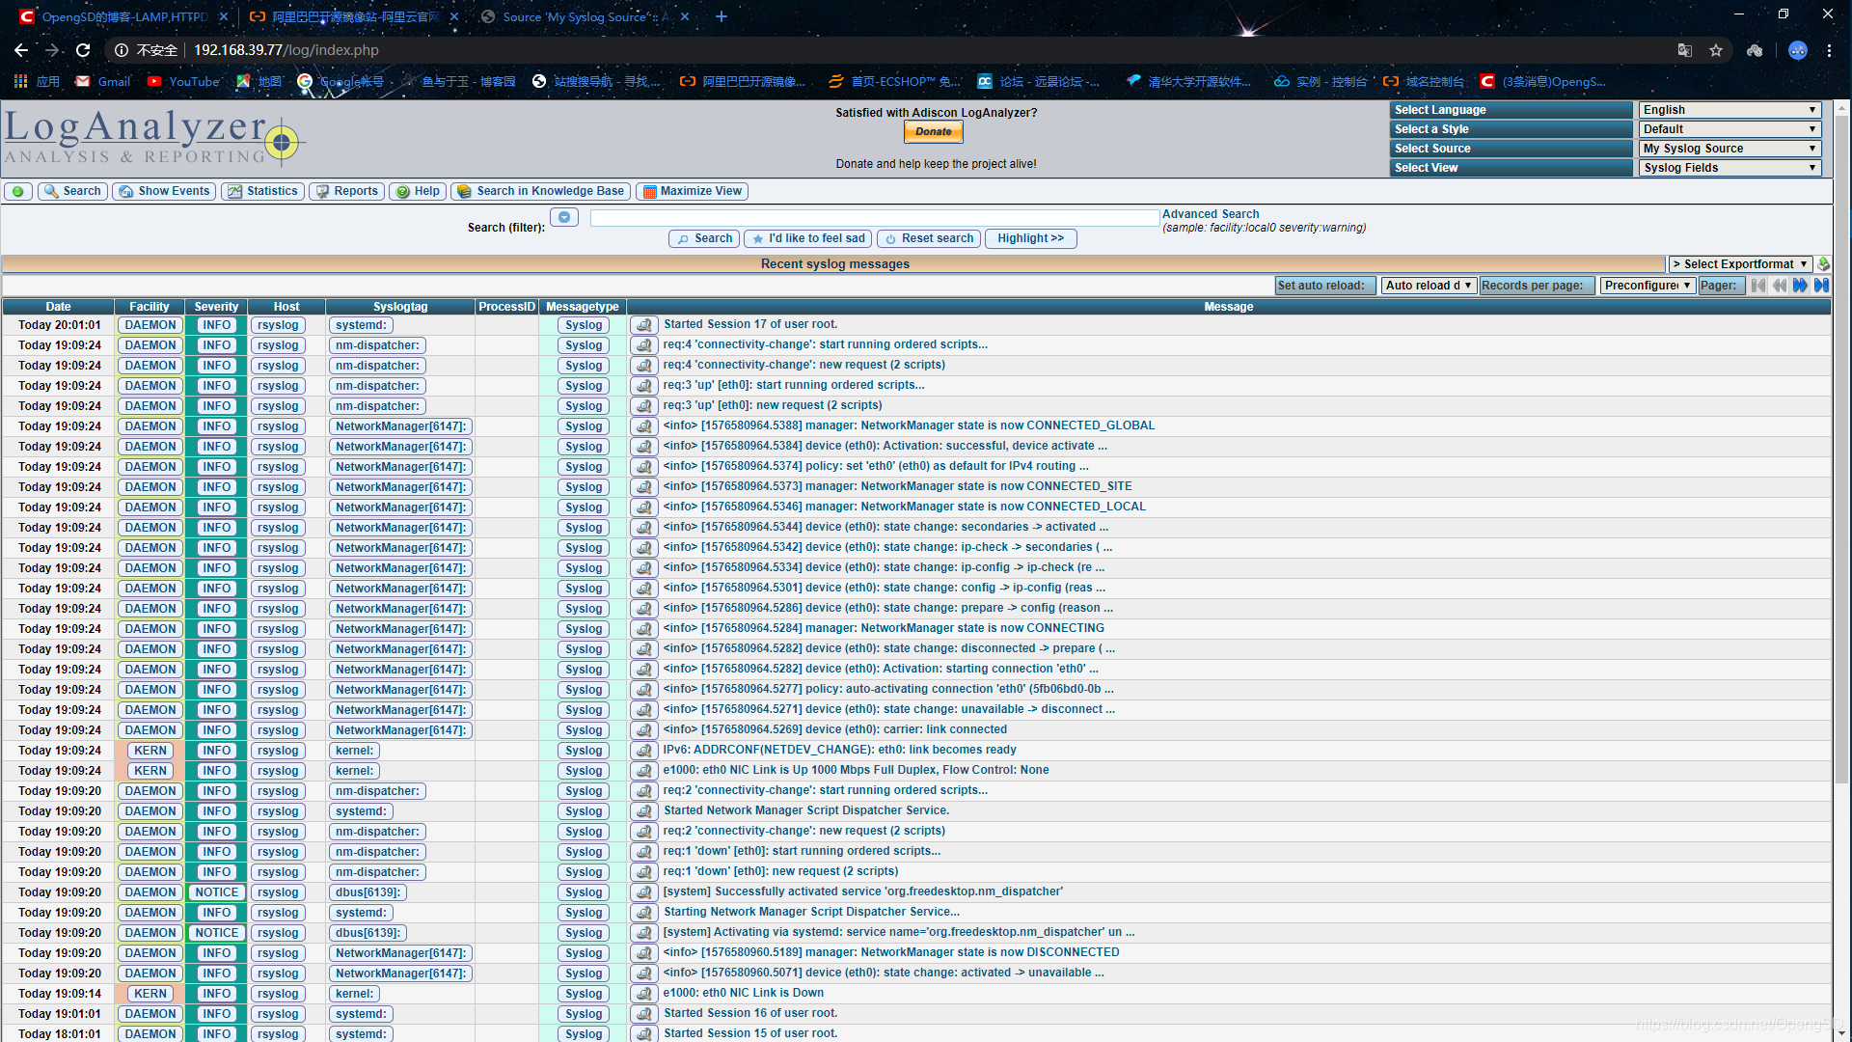Image resolution: width=1852 pixels, height=1042 pixels.
Task: Jump to last page pager icon
Action: 1821,286
